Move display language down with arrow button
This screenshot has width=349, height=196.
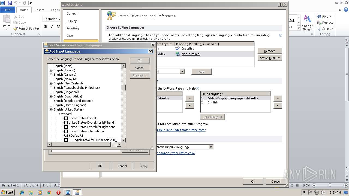189,105
